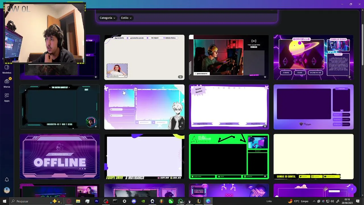Open the account avatar in the sidebar
The image size is (364, 205).
point(7,190)
